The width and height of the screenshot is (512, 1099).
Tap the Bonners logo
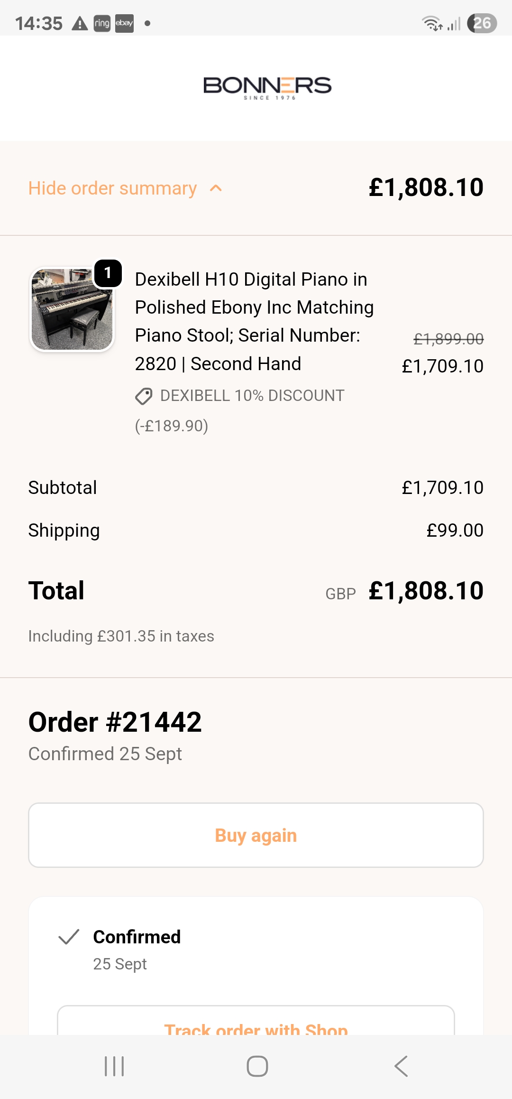[x=267, y=88]
